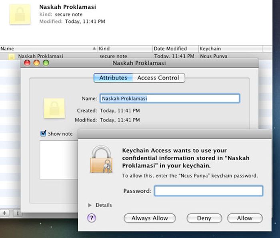
Task: Select the Attributes tab
Action: pyautogui.click(x=113, y=78)
